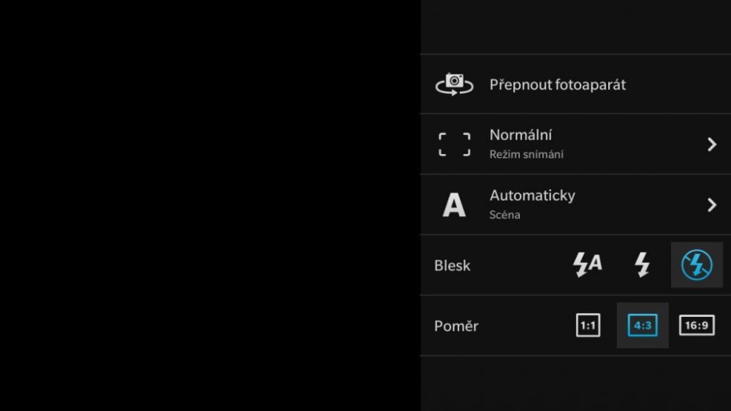Switch to the 16:9 aspect ratio

click(x=697, y=326)
